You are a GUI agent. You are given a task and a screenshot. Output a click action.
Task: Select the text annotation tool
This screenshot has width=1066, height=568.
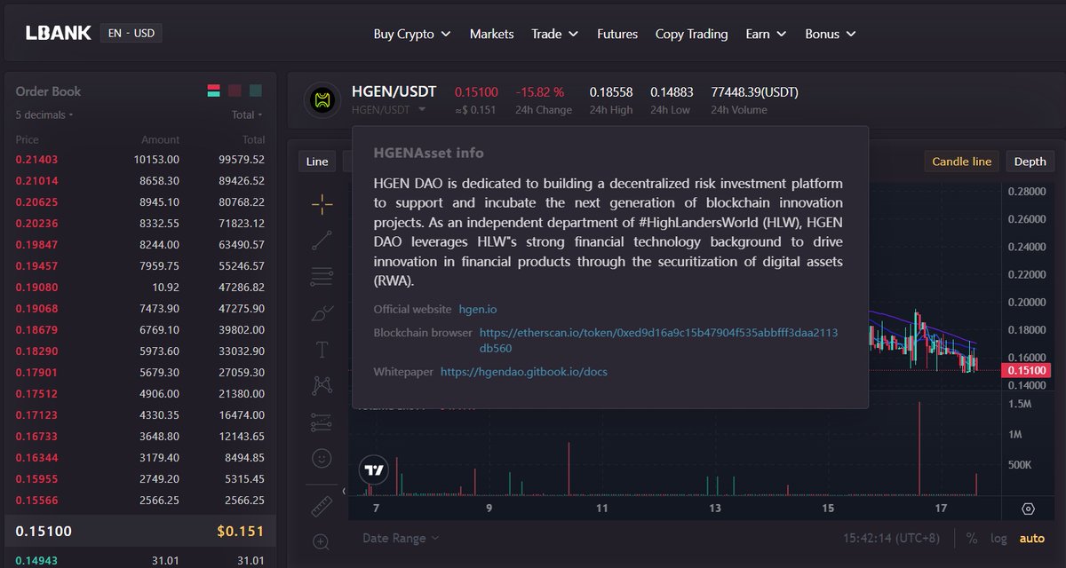click(322, 349)
